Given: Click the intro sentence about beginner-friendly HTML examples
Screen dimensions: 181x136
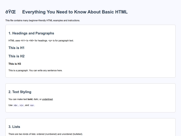Looking at the screenshot, I should pyautogui.click(x=43, y=20).
